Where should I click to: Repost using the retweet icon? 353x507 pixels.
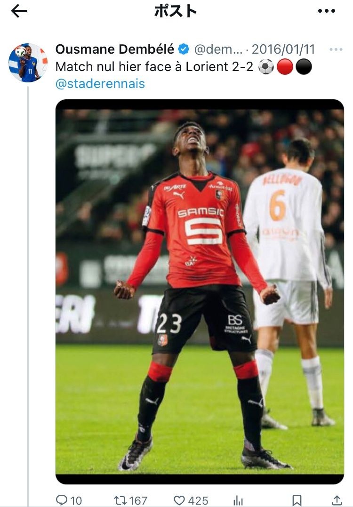pyautogui.click(x=120, y=500)
